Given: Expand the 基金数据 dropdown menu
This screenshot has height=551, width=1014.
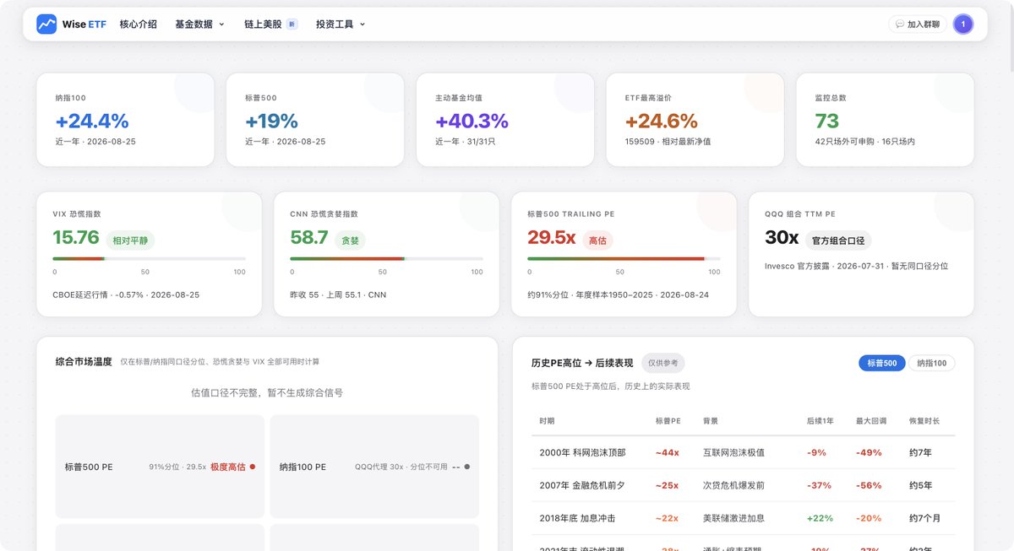Looking at the screenshot, I should point(200,24).
